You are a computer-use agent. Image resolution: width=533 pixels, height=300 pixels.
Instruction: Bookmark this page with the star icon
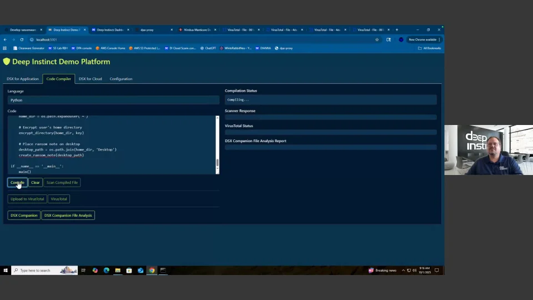click(x=377, y=40)
